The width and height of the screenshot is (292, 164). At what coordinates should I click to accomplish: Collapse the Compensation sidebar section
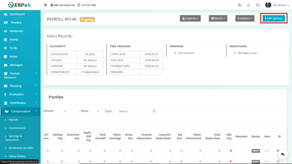tap(21, 111)
